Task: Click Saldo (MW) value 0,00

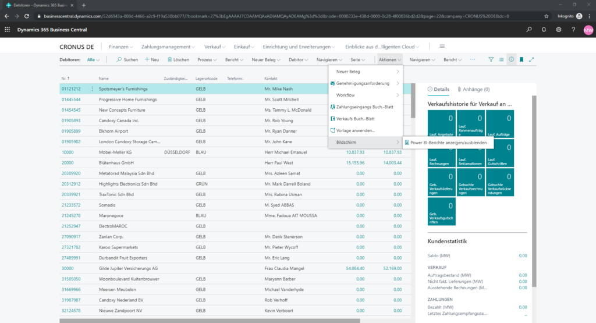Action: (x=523, y=255)
